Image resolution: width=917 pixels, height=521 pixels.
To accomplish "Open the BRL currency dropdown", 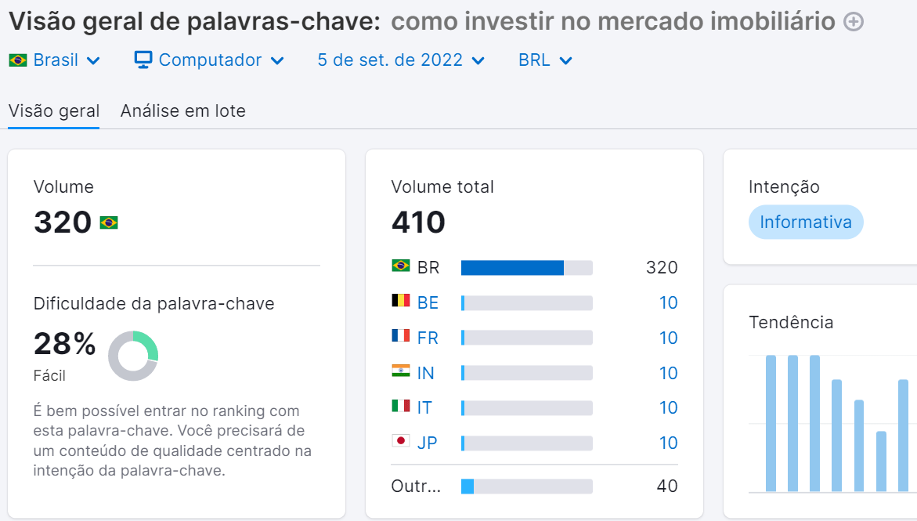I will 543,60.
